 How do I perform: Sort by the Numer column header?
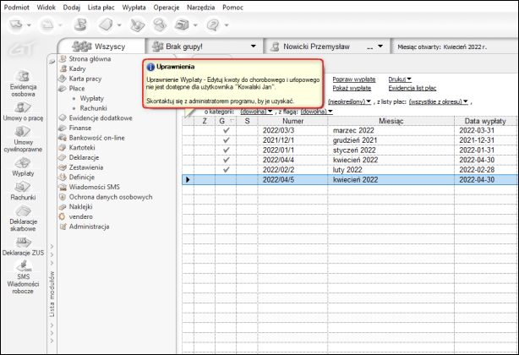(x=292, y=121)
